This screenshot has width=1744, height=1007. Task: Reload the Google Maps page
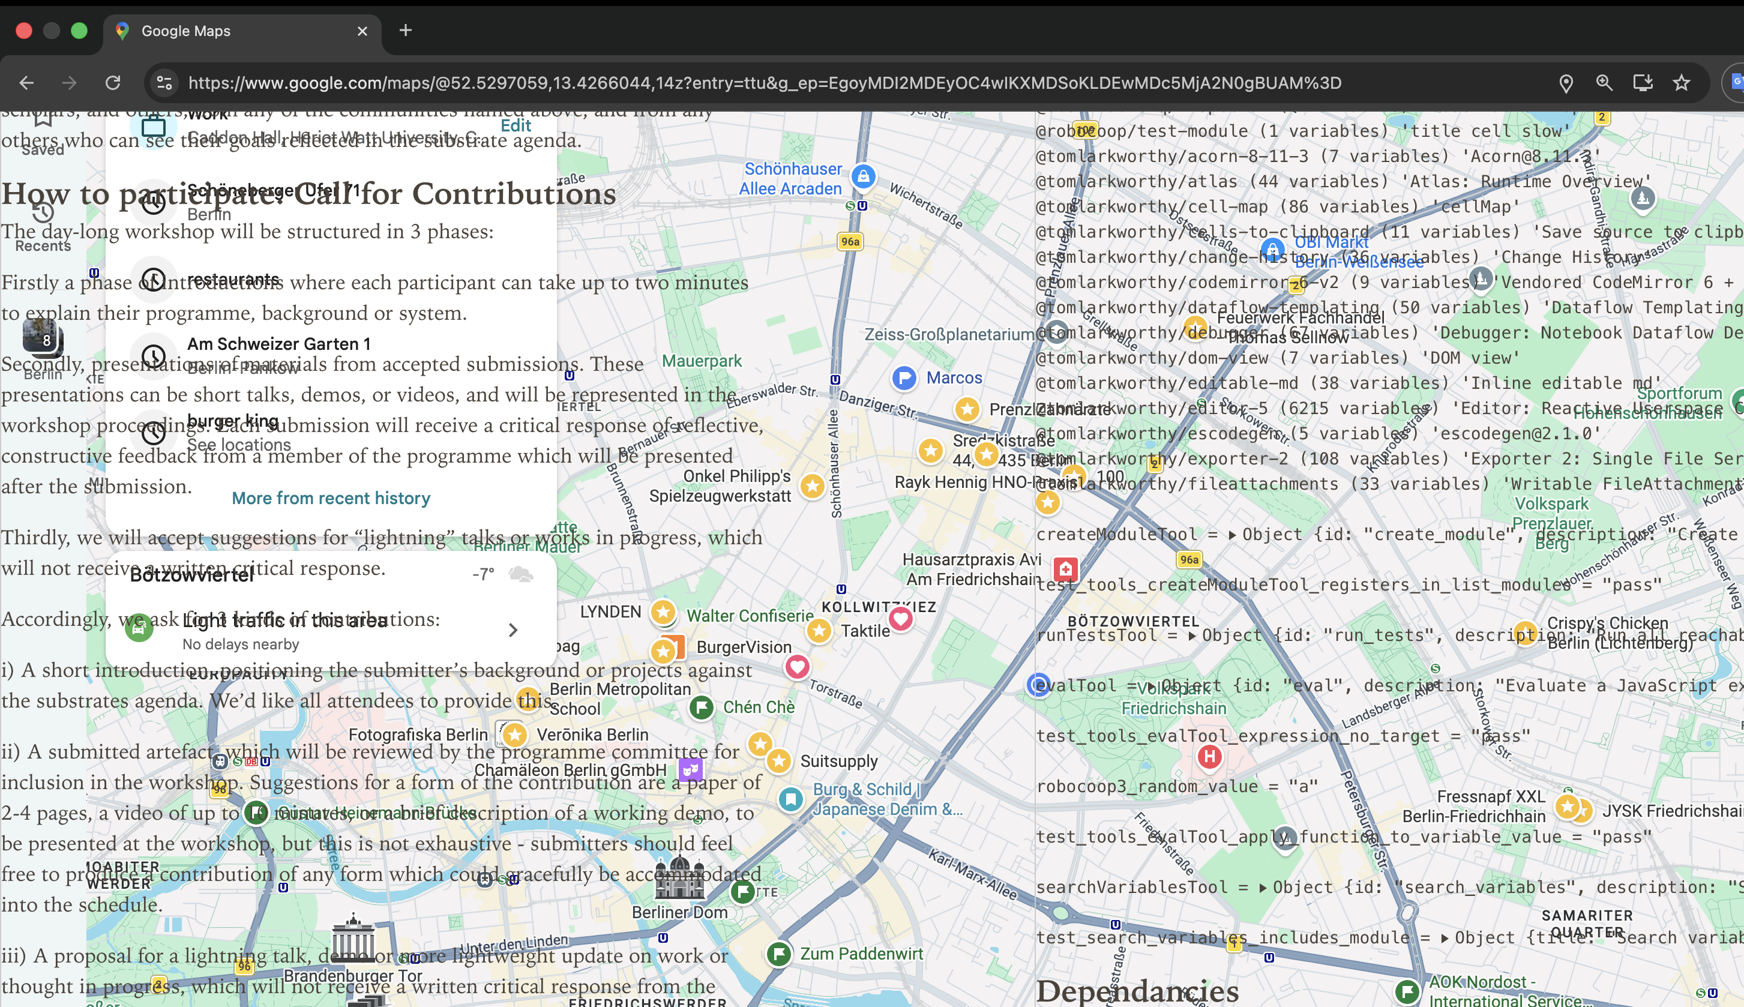[113, 83]
